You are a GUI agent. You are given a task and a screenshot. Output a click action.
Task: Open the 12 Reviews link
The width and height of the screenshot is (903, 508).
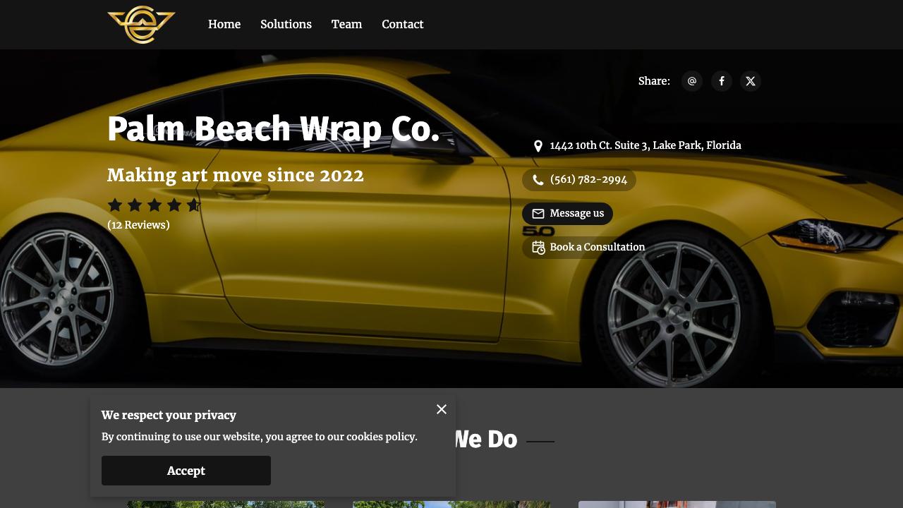(138, 224)
